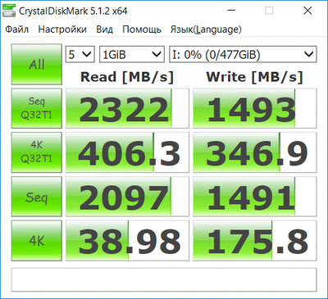Screen dimensions: 328x299
Task: Expand the 1GiB test size dropdown
Action: point(132,54)
